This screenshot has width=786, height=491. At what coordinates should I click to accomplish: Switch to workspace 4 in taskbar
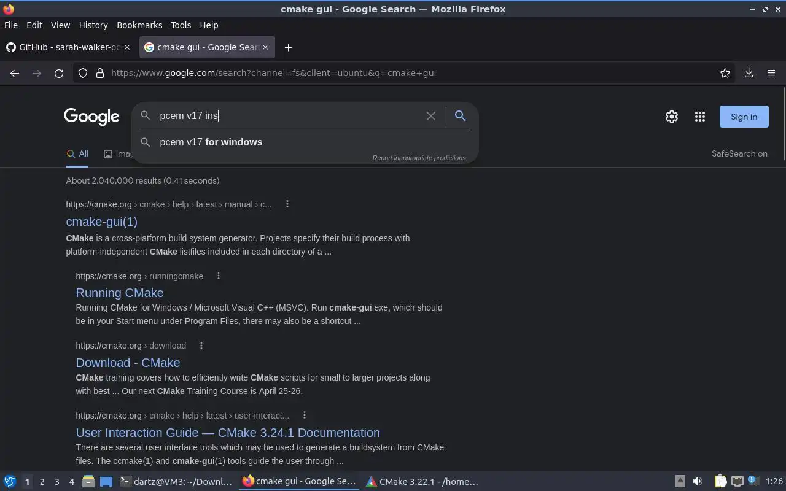pos(72,482)
